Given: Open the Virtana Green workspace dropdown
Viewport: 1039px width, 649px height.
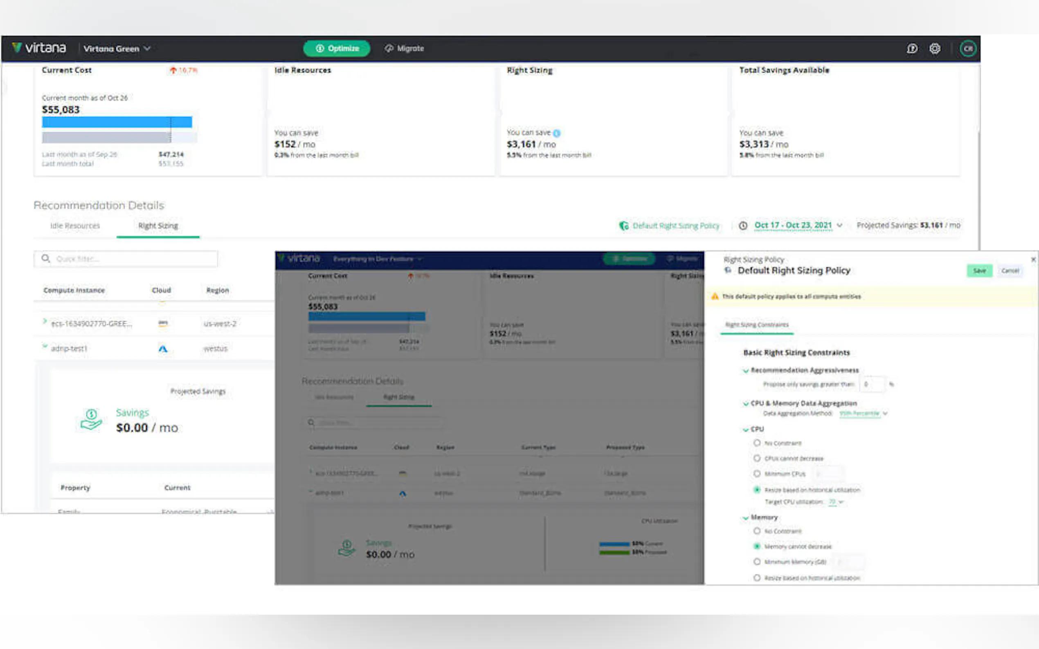Looking at the screenshot, I should pos(117,49).
